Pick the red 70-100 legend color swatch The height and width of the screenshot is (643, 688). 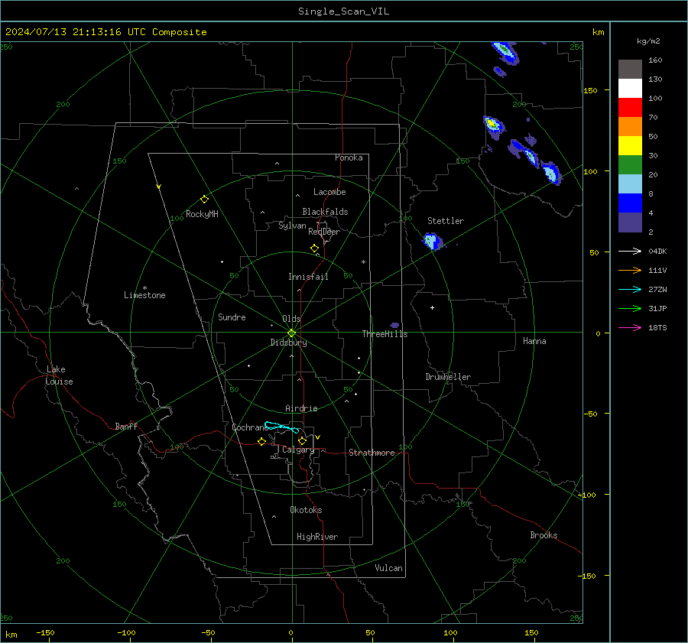click(x=630, y=108)
